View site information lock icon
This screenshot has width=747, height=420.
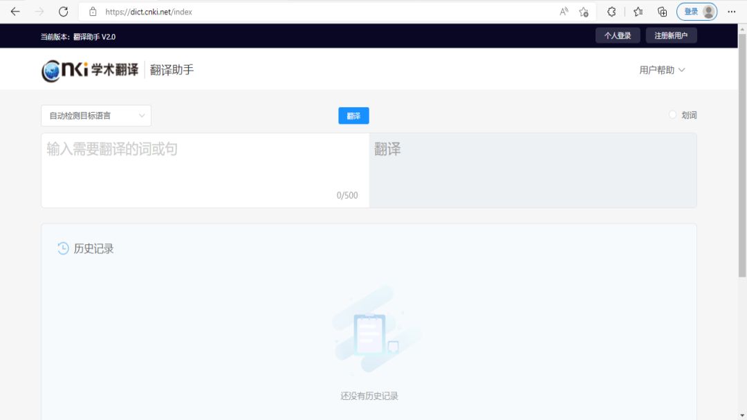pyautogui.click(x=93, y=12)
